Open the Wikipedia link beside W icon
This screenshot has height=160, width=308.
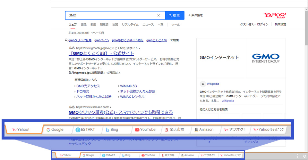tap(213, 84)
